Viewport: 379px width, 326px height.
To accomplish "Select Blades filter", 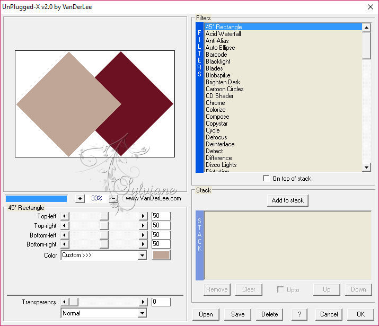I will coord(283,68).
